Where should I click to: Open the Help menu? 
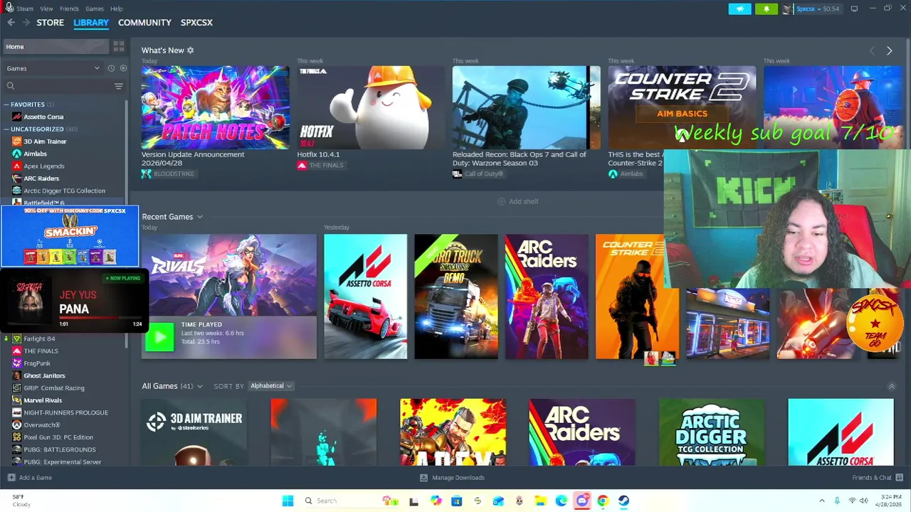[x=117, y=9]
